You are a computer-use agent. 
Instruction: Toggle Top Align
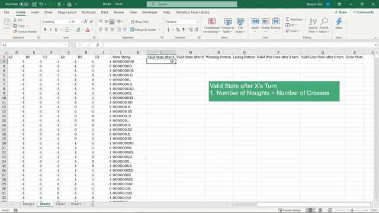[101, 22]
